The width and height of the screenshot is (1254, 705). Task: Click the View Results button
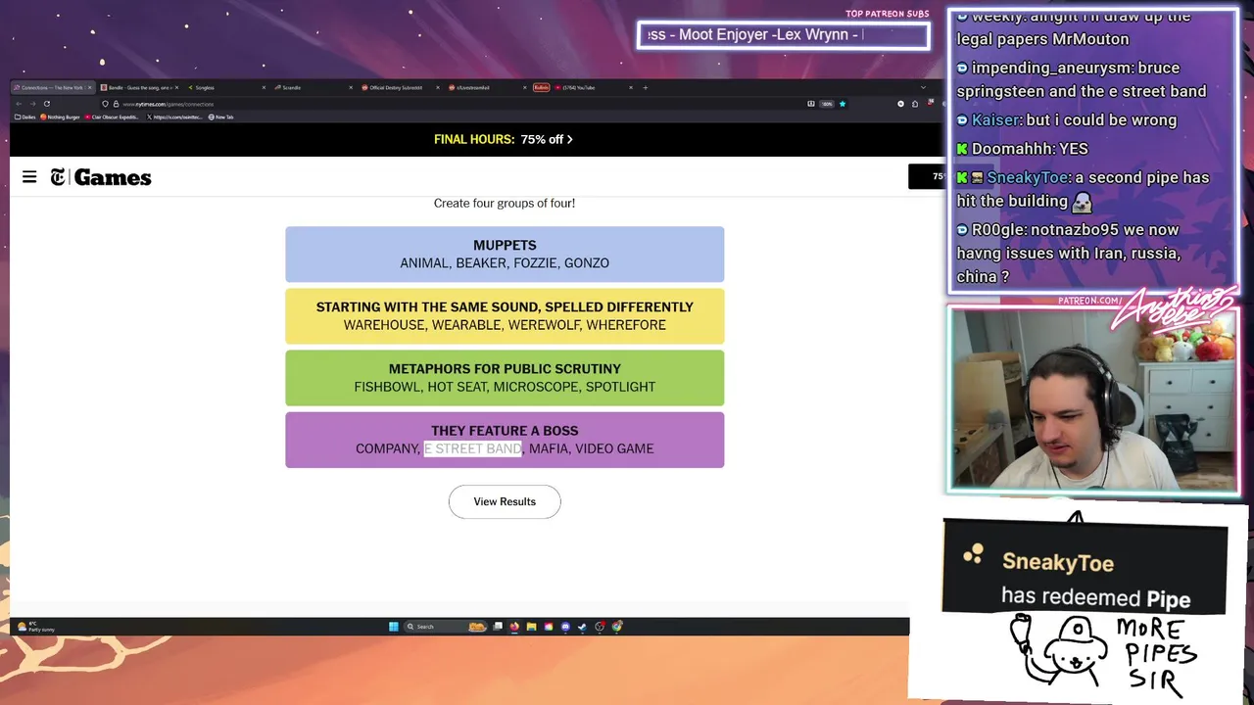505,501
